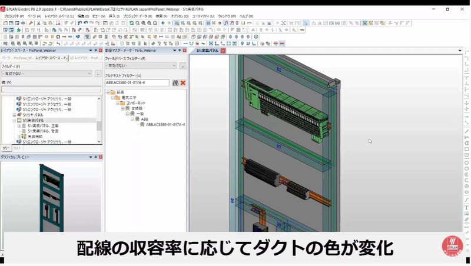Select S1:実装パネル, 正面 in layout tree
This screenshot has width=471, height=266.
[43, 126]
